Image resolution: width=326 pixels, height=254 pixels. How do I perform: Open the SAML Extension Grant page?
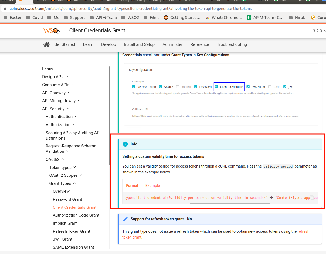point(73,247)
